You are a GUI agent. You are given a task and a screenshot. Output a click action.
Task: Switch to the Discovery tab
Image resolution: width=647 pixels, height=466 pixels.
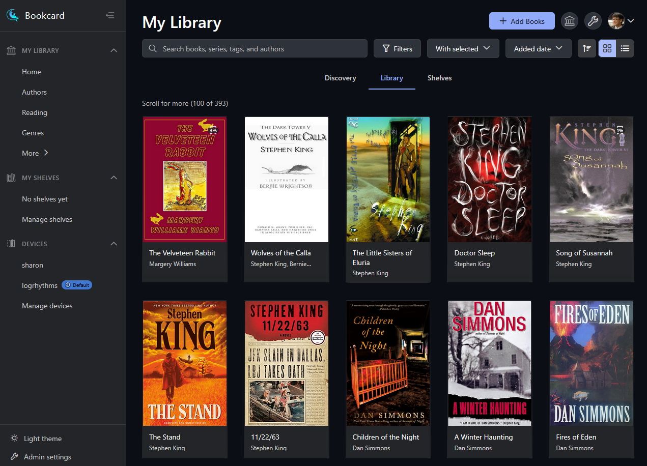pyautogui.click(x=340, y=78)
